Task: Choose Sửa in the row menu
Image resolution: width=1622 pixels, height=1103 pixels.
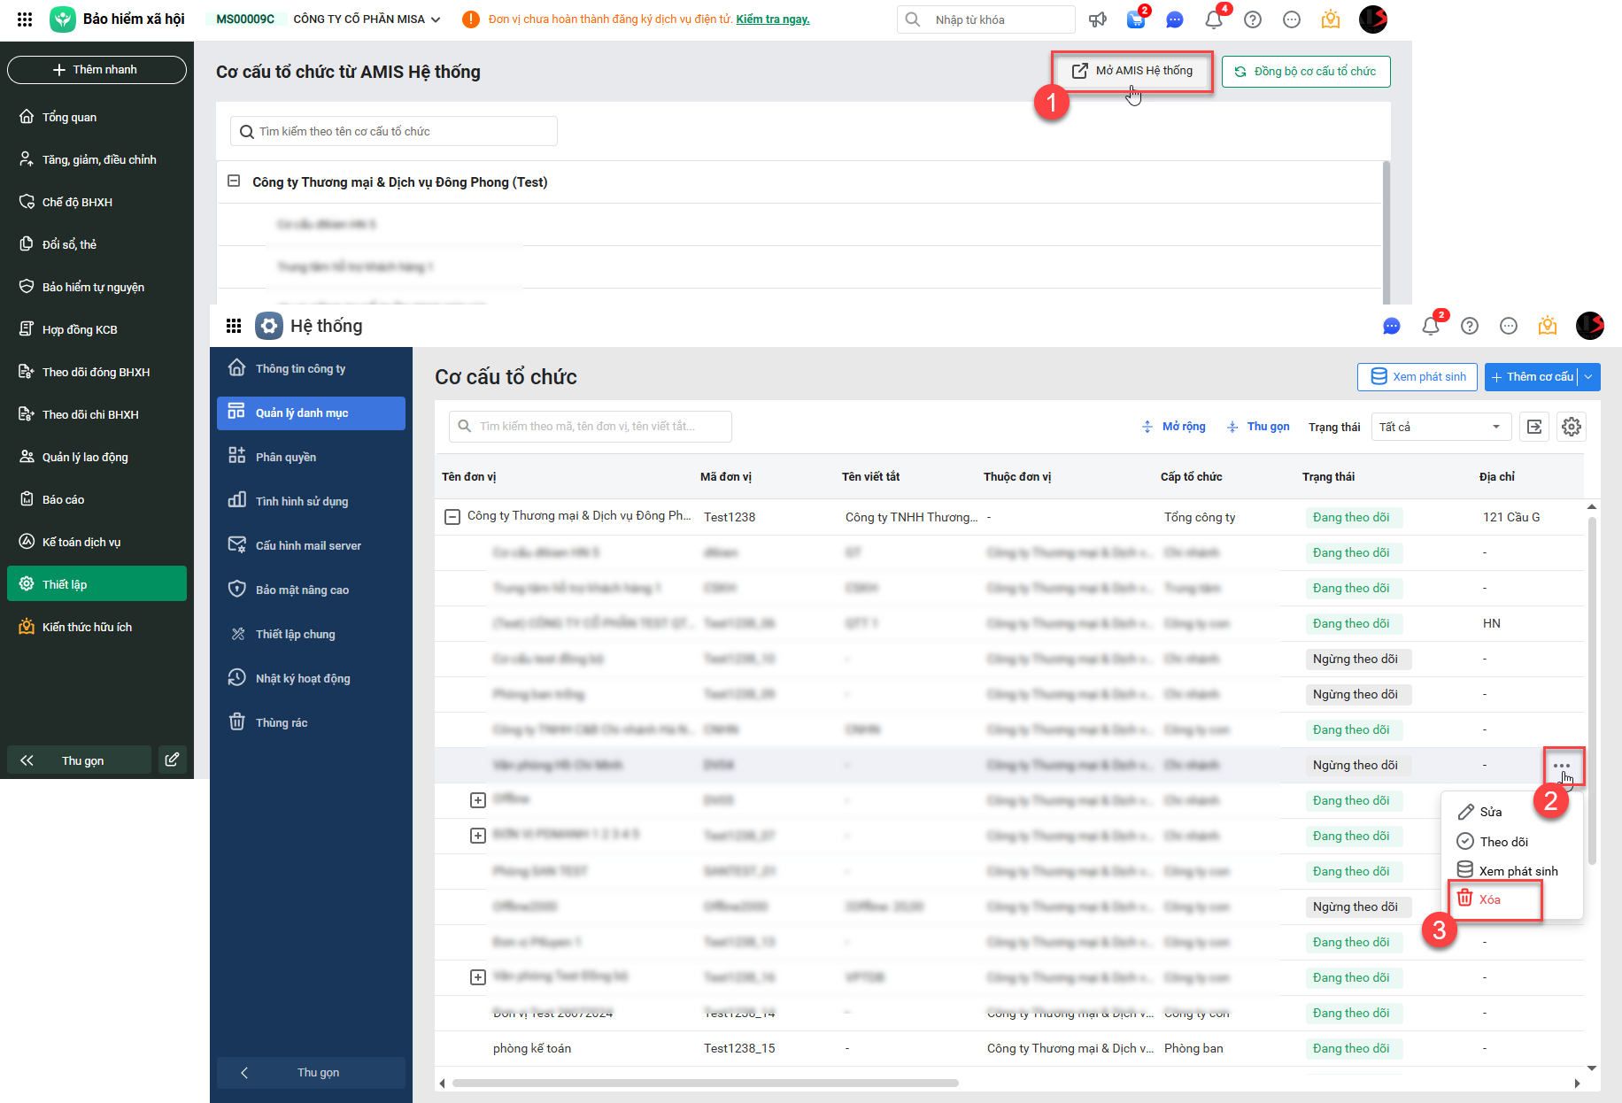Action: click(x=1491, y=812)
